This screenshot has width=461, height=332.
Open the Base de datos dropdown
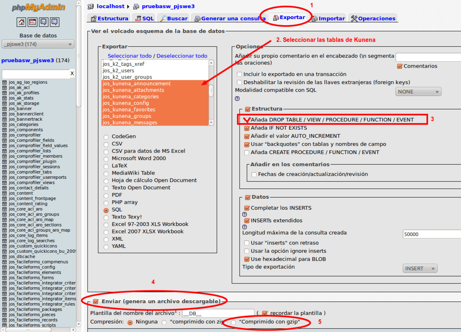coord(38,44)
